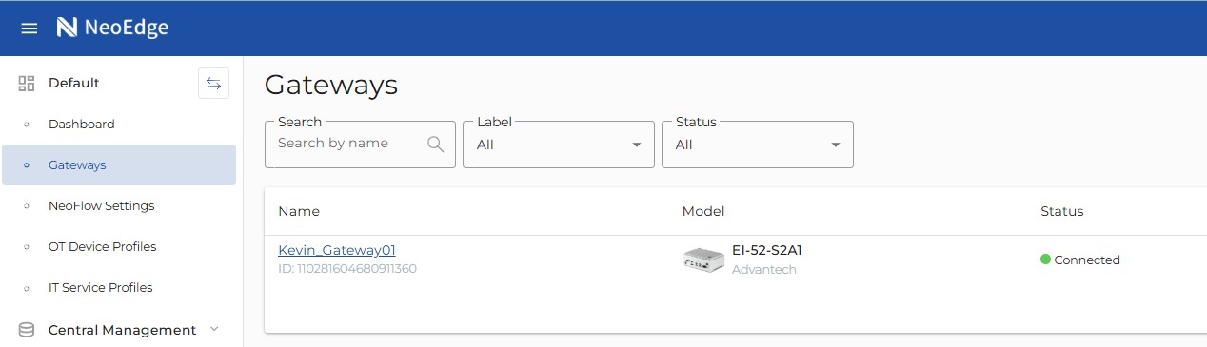Click the Status column header

pos(1062,211)
